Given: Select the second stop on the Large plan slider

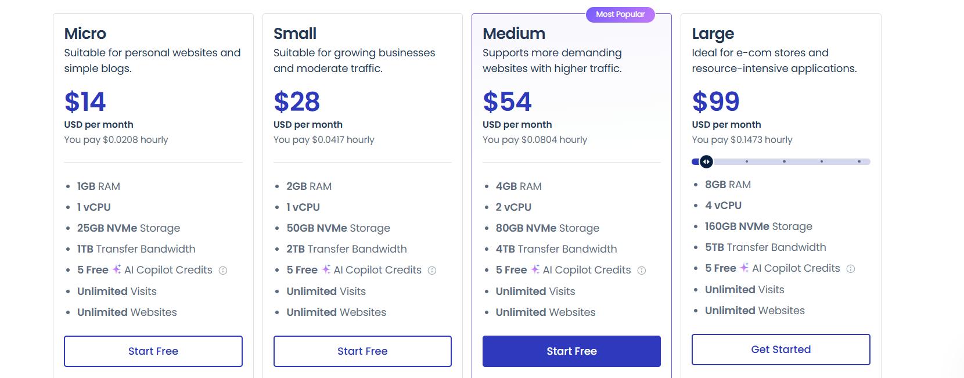Looking at the screenshot, I should click(x=747, y=162).
